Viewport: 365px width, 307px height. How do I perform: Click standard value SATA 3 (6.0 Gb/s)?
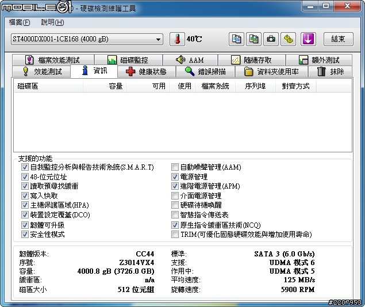(285, 254)
